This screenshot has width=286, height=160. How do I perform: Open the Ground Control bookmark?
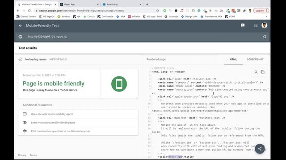coord(26,16)
